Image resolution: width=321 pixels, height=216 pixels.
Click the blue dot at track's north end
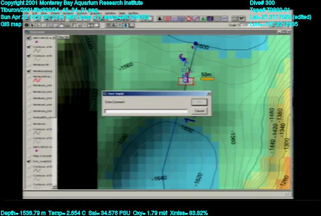coord(195,43)
